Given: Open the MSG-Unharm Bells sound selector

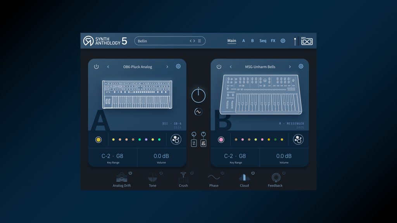Looking at the screenshot, I should click(x=260, y=67).
